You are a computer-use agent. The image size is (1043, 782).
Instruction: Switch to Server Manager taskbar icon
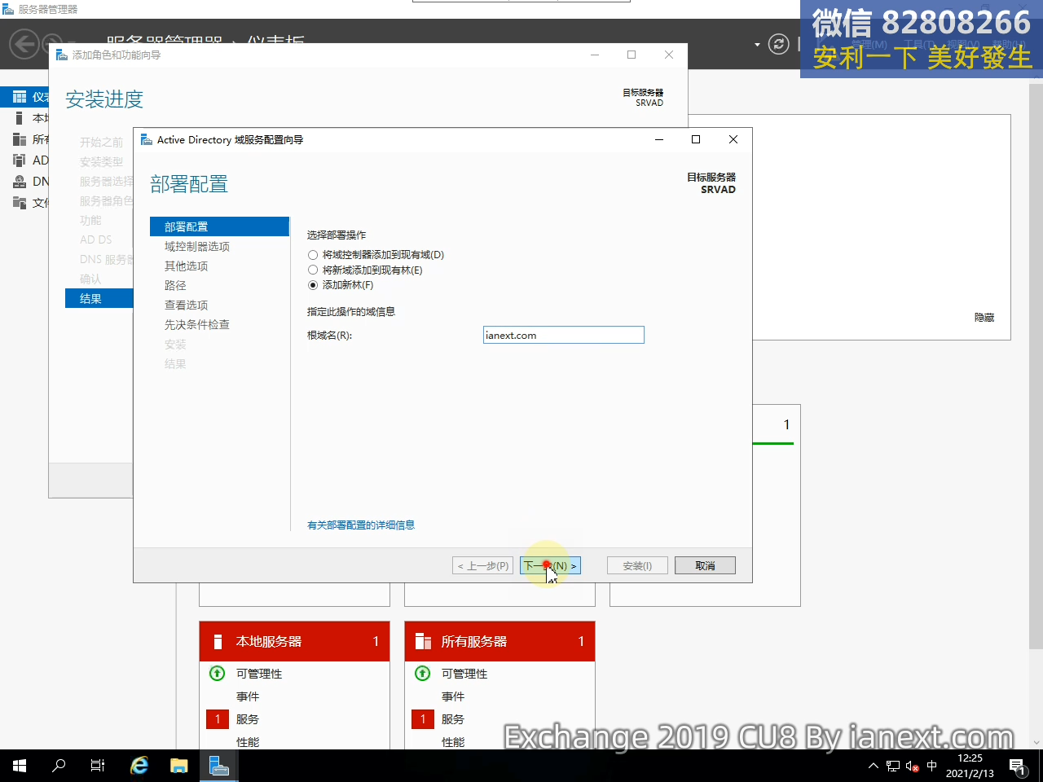218,766
